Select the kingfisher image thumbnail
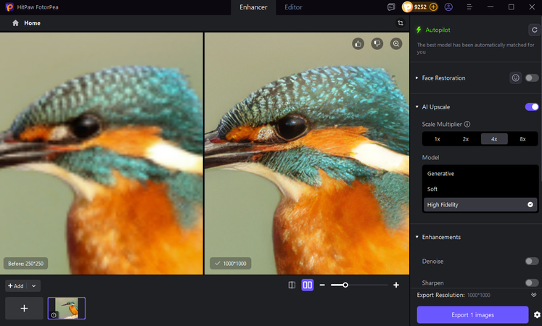This screenshot has height=326, width=542. point(66,308)
